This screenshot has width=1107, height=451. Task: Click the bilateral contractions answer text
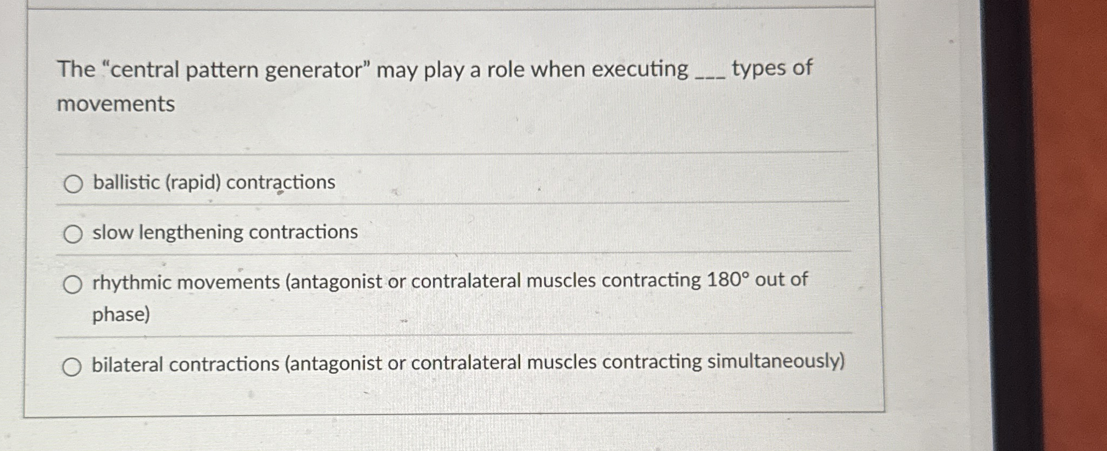pos(468,364)
